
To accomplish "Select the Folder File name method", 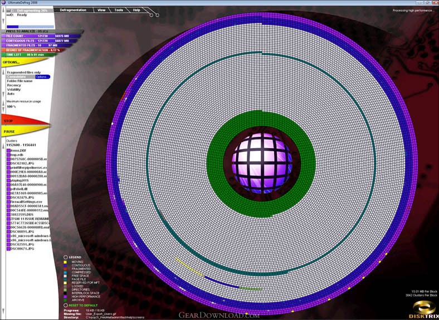I will click(19, 81).
